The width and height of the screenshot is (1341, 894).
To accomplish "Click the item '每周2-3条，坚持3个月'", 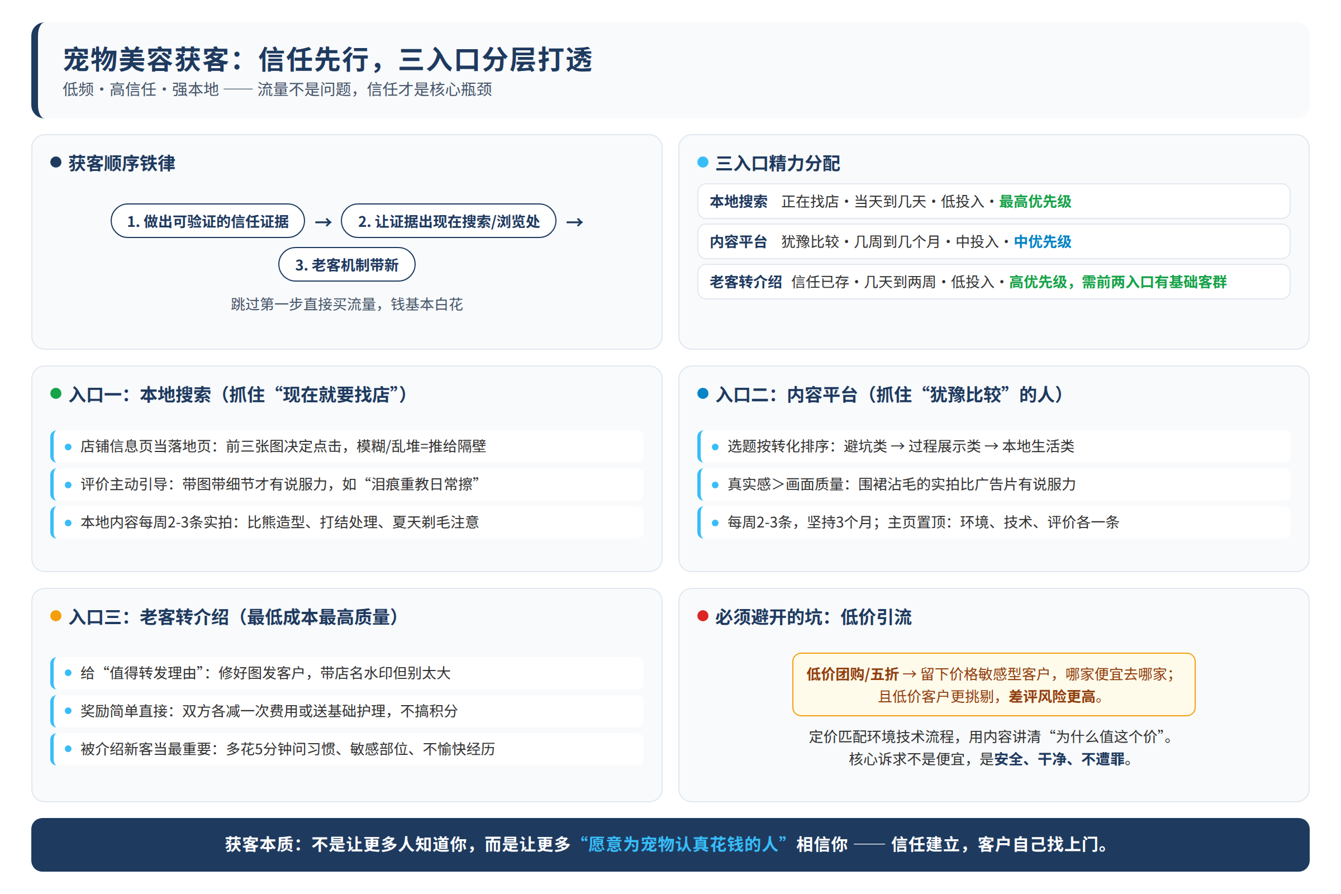I will point(993,522).
